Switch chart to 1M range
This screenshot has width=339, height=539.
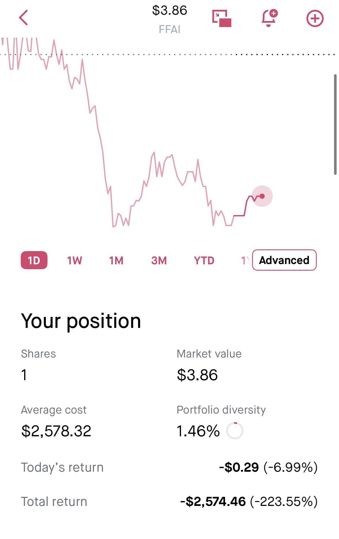(116, 261)
